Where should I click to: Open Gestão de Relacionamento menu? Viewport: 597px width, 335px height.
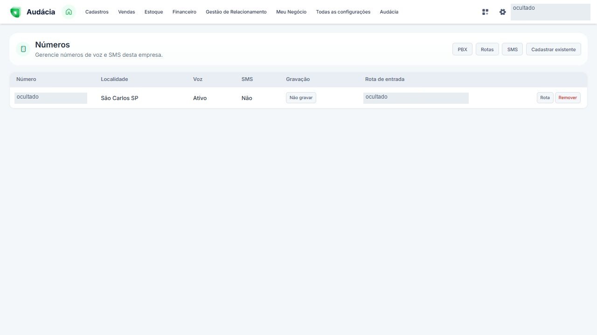point(236,12)
